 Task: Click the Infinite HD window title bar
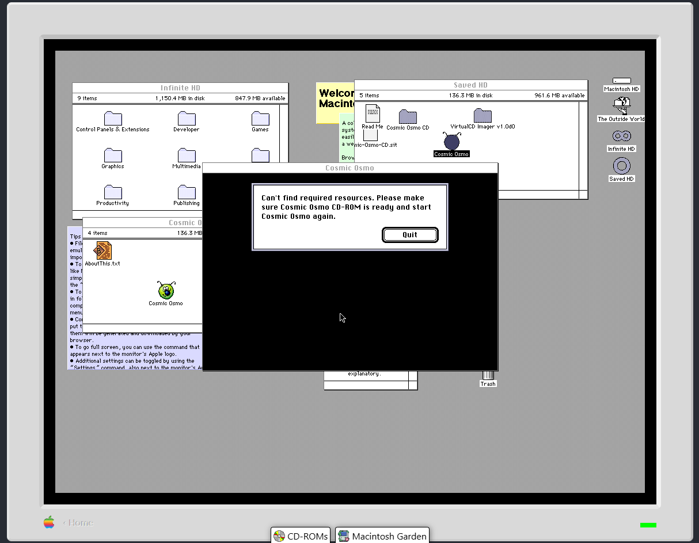point(180,88)
